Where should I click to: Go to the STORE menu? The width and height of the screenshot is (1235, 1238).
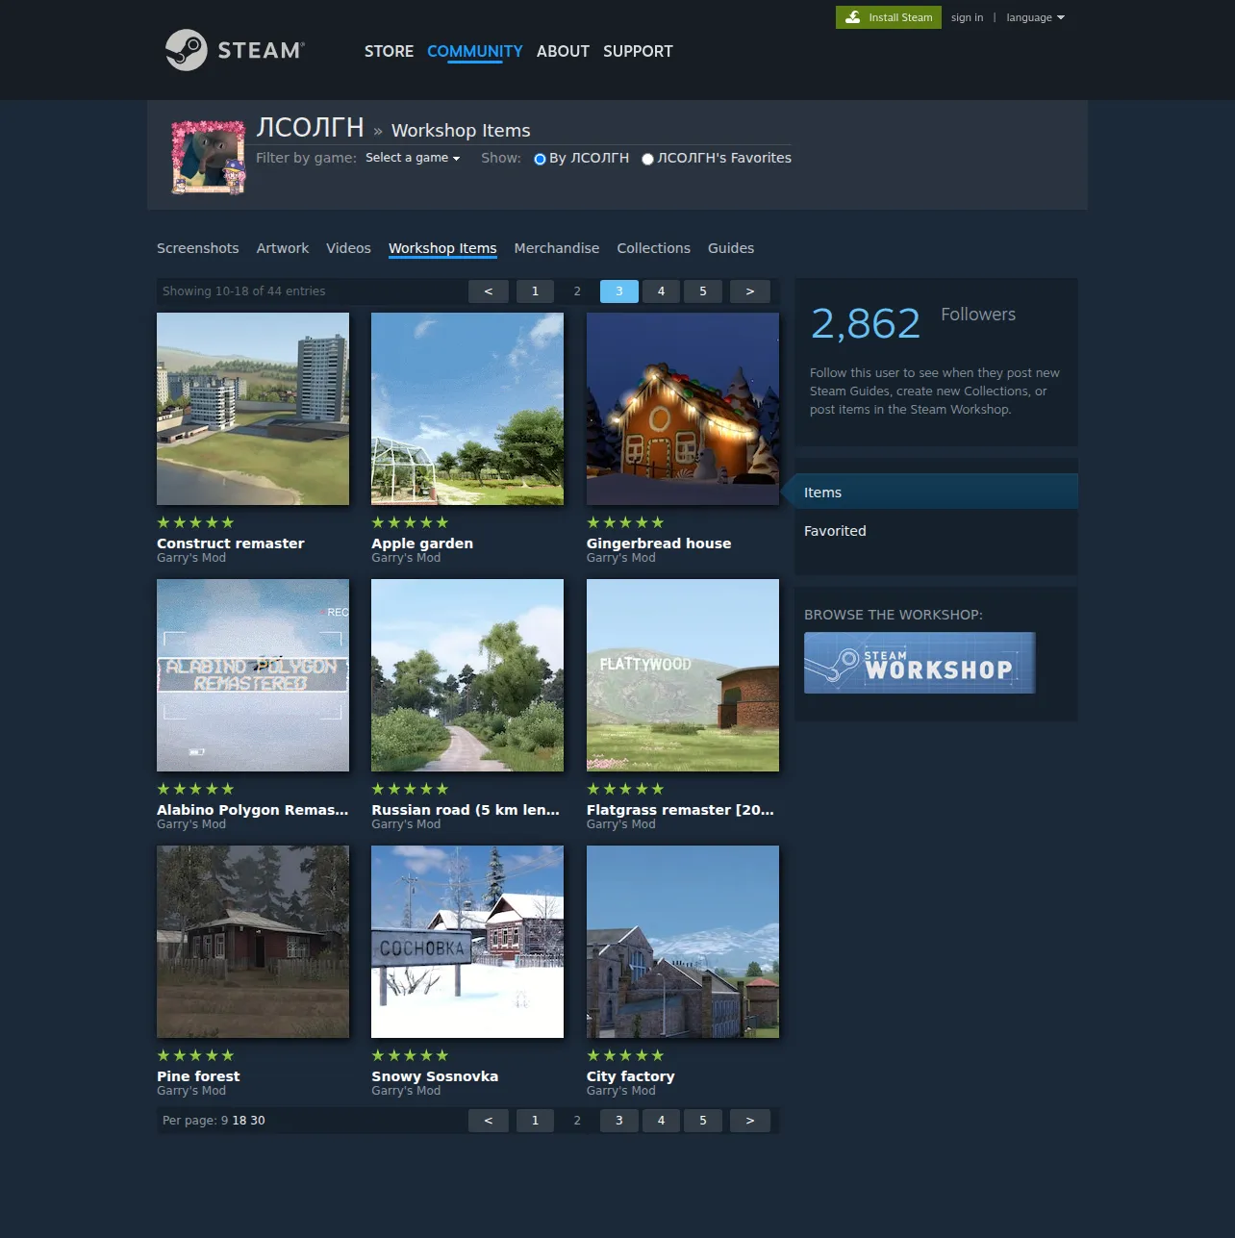(x=389, y=51)
